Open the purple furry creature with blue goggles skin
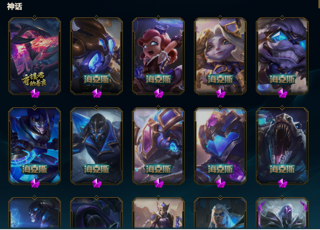This screenshot has width=320, height=230. 282,55
